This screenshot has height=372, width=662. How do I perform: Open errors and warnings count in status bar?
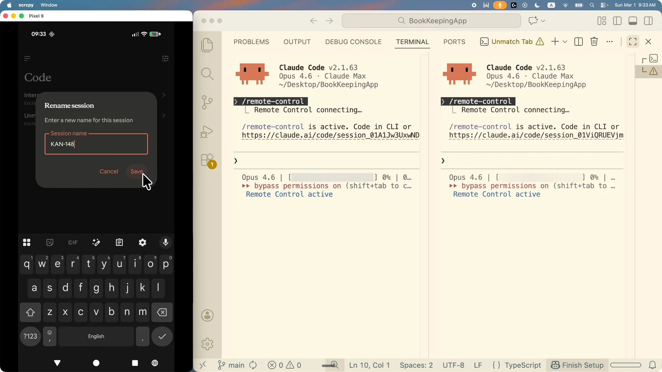pos(284,365)
